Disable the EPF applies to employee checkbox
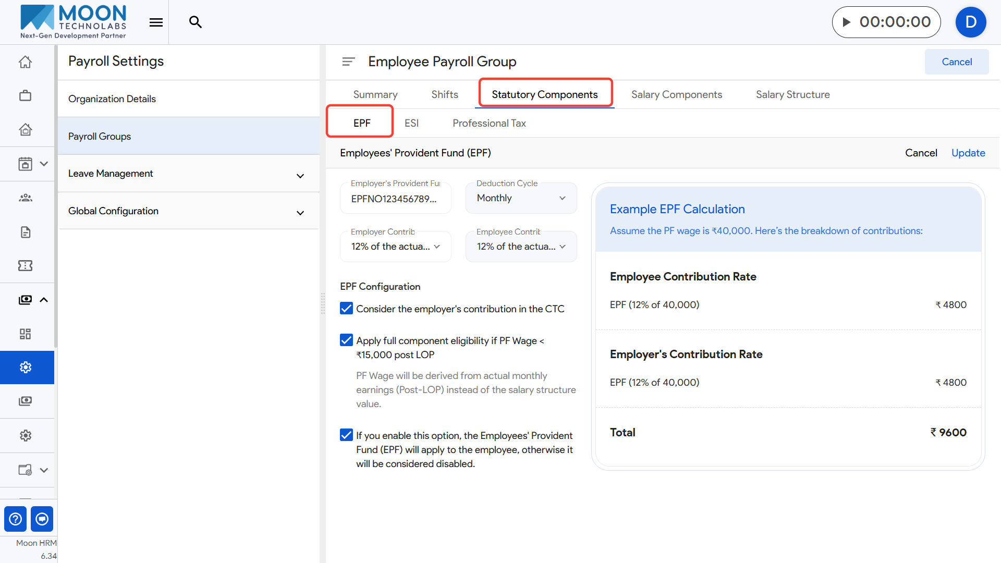This screenshot has width=1001, height=563. (x=346, y=435)
